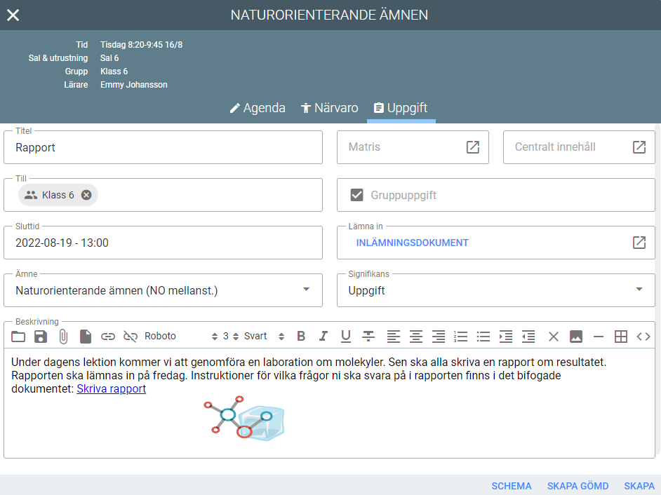The width and height of the screenshot is (661, 495).
Task: Attach a file with the paperclip icon
Action: (63, 337)
